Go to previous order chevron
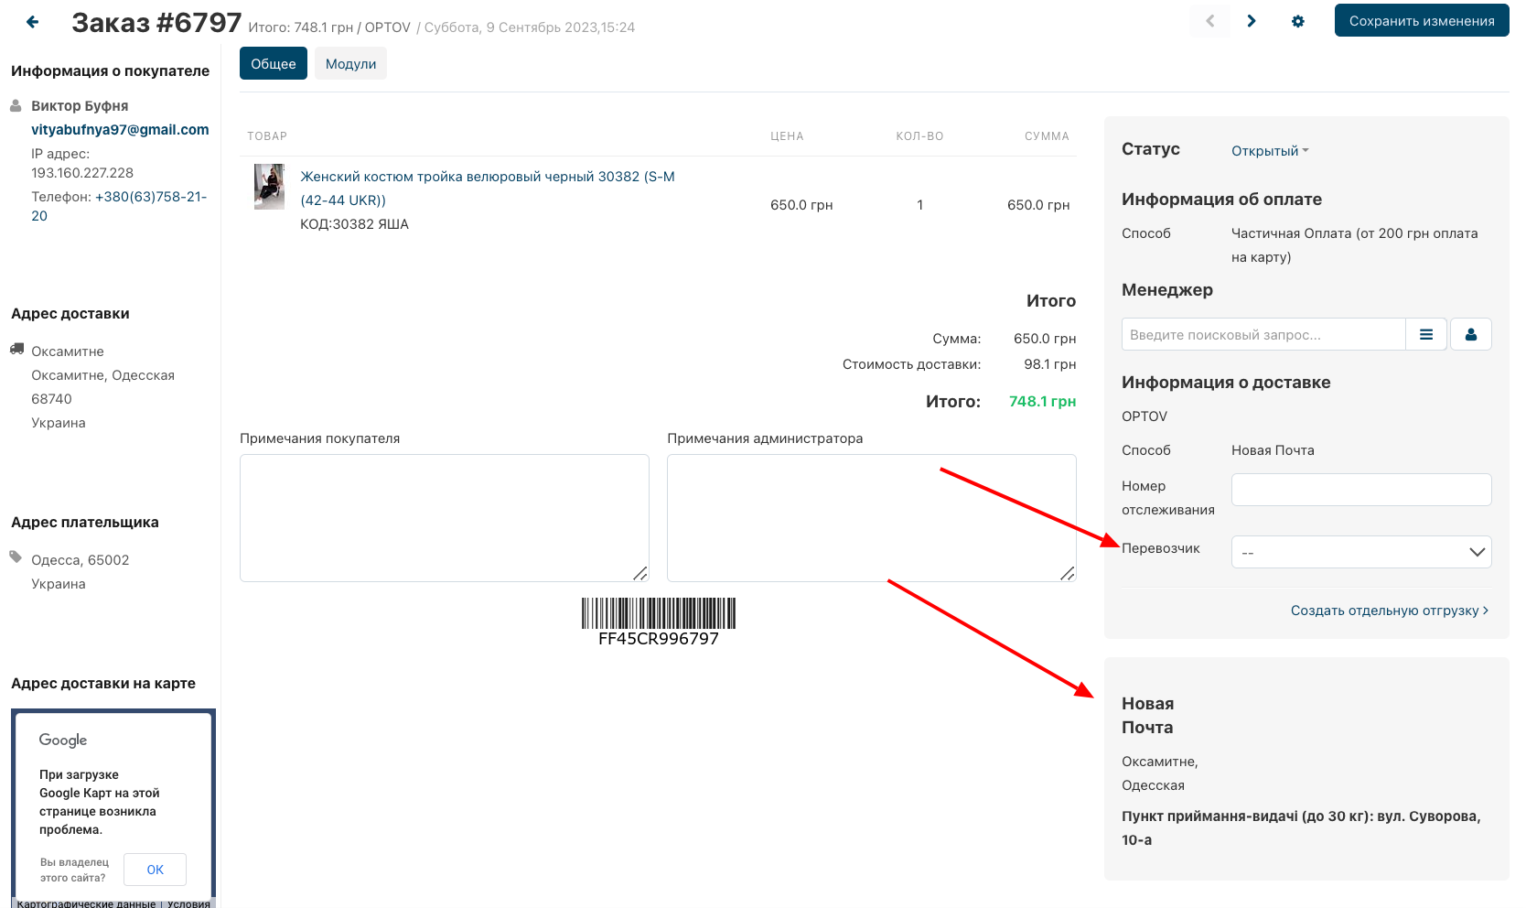 (x=1209, y=21)
